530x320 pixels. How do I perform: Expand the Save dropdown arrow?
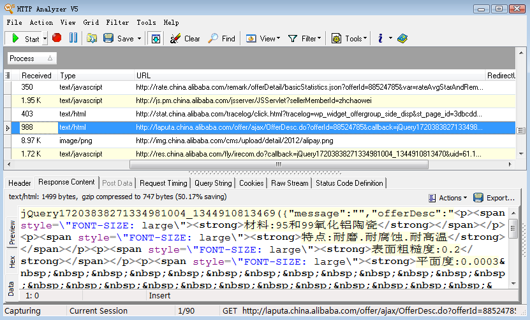(x=139, y=39)
